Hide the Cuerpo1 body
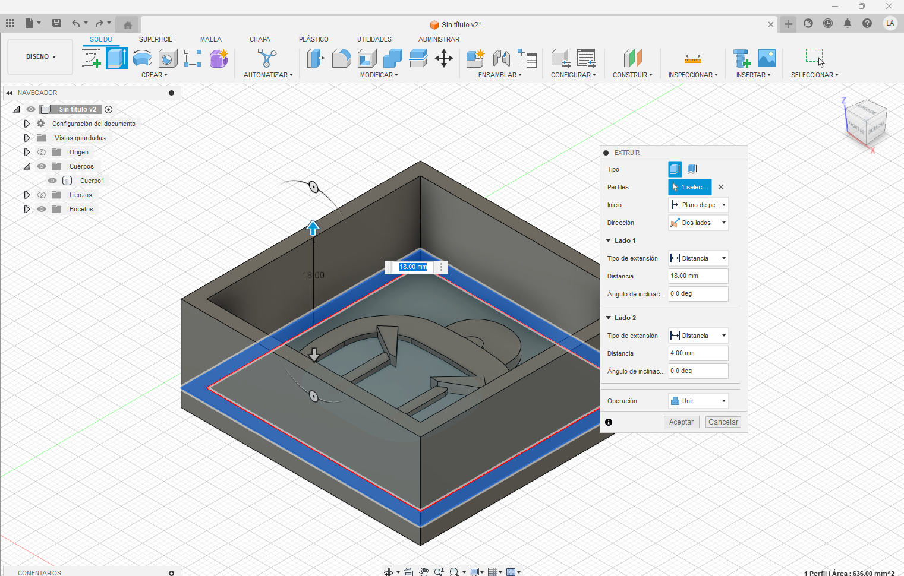 click(52, 181)
